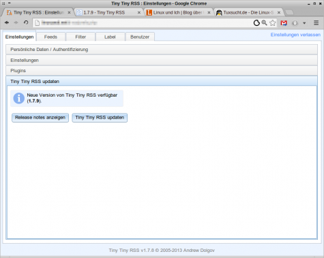This screenshot has height=258, width=324.
Task: Close the Tuxsucht.de tab
Action: coord(279,13)
